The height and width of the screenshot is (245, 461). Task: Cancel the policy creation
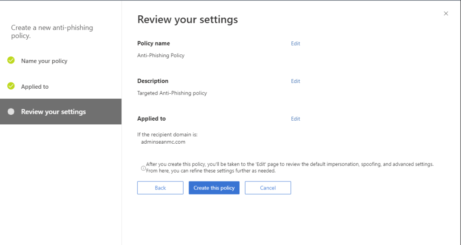point(267,188)
